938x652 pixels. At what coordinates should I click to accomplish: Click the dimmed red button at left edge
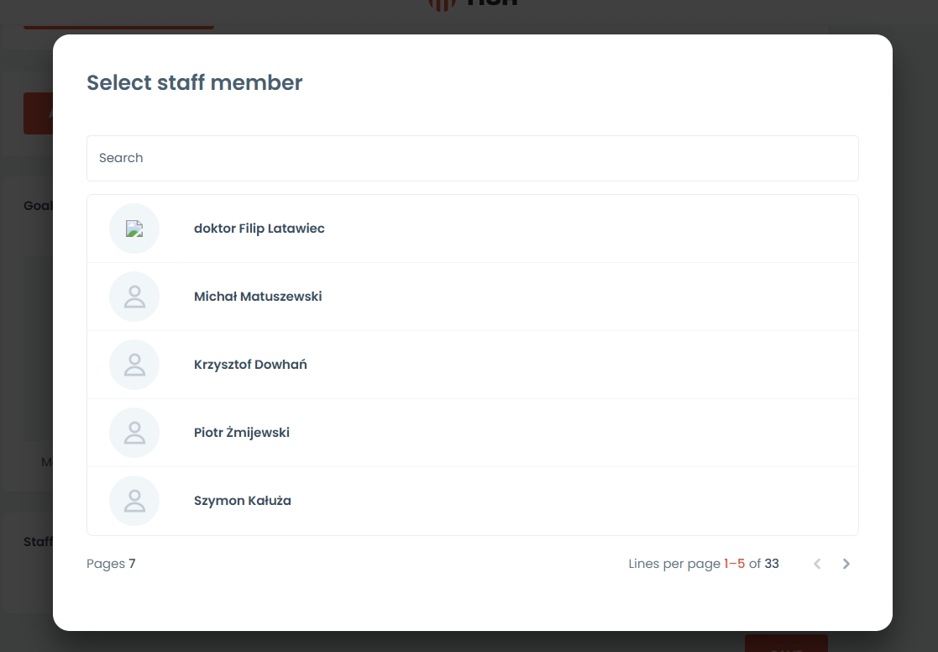(x=38, y=113)
